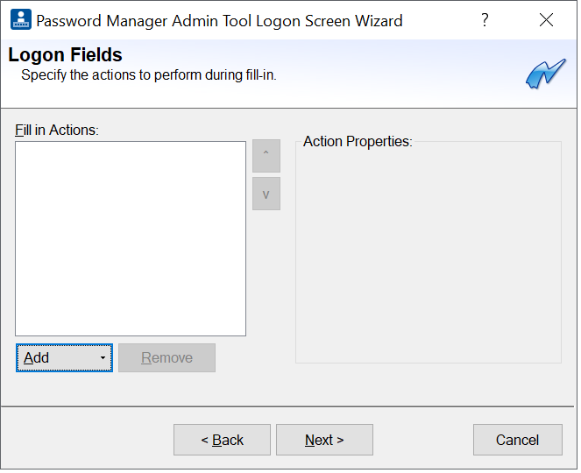This screenshot has height=473, width=581.
Task: Cancel the wizard
Action: 517,440
